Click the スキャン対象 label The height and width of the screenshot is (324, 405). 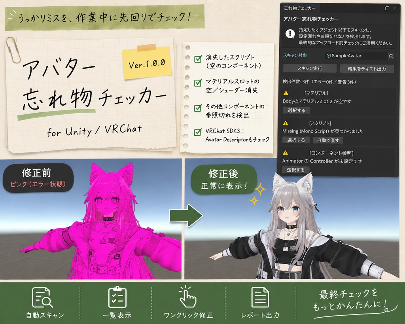click(x=295, y=55)
